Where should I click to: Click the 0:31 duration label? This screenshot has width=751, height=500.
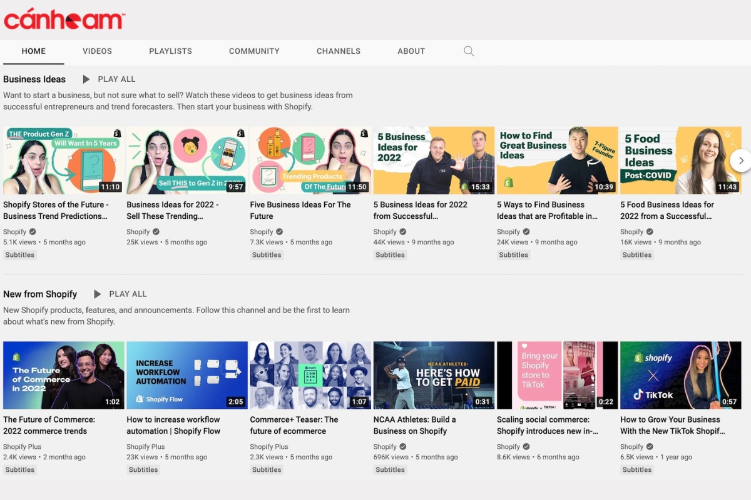click(483, 402)
